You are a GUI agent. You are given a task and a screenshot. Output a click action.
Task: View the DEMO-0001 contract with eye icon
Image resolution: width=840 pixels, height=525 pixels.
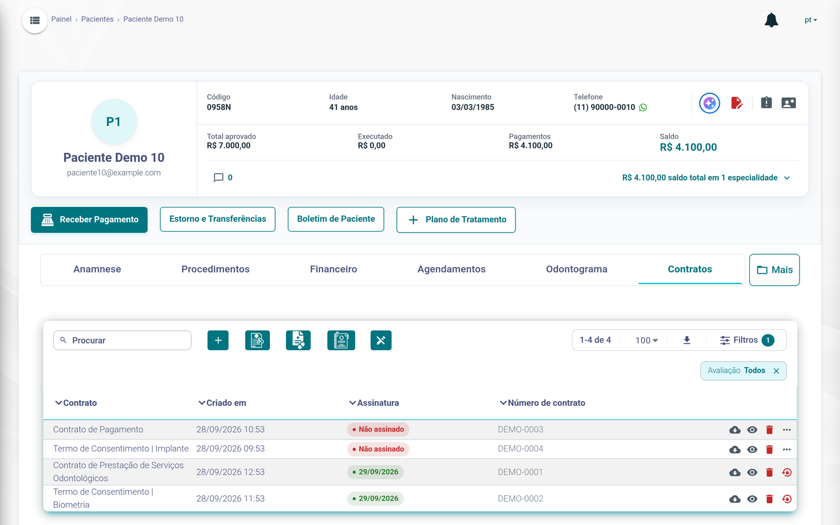click(752, 472)
